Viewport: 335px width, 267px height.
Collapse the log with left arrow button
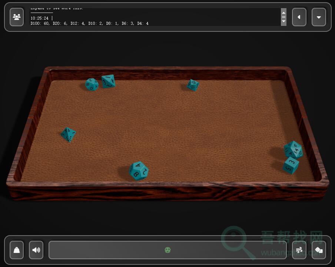click(299, 17)
